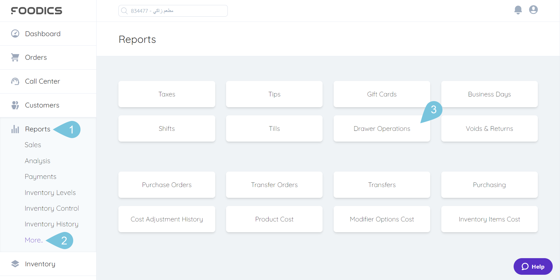Select Analysis in the Reports menu

pos(37,161)
